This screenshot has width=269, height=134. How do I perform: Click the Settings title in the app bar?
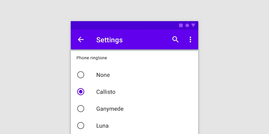[109, 40]
